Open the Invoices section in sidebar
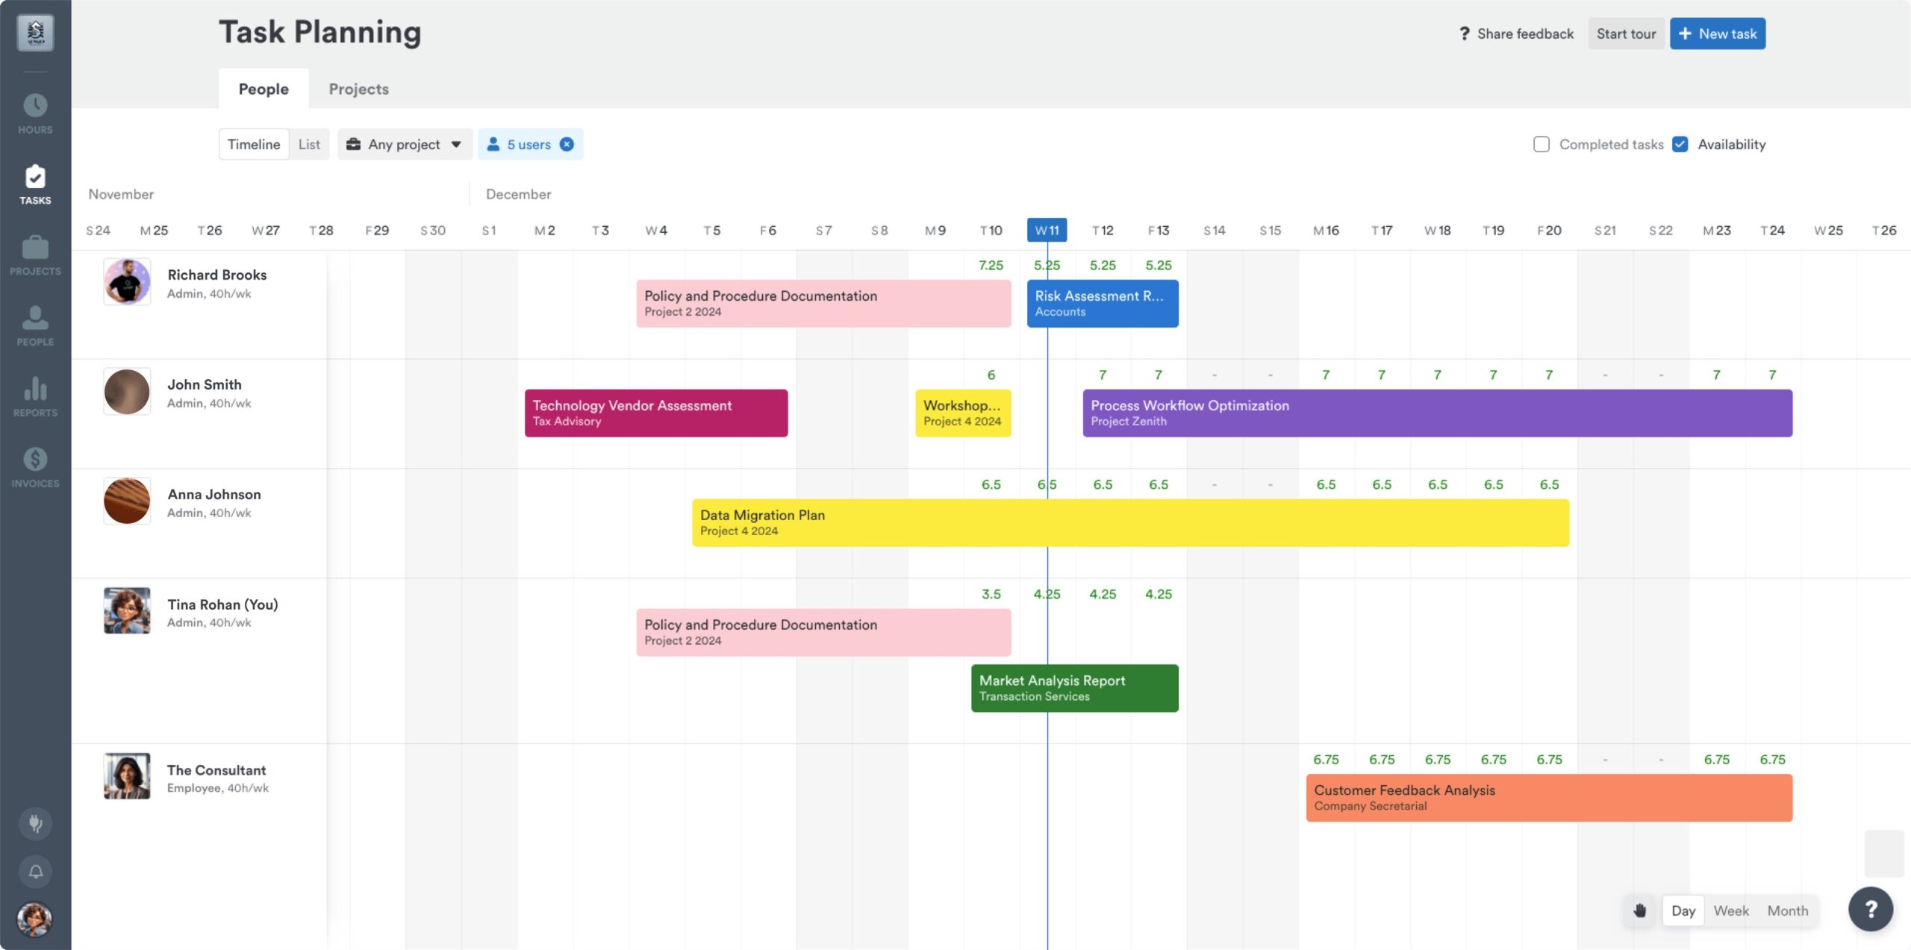 [x=34, y=466]
